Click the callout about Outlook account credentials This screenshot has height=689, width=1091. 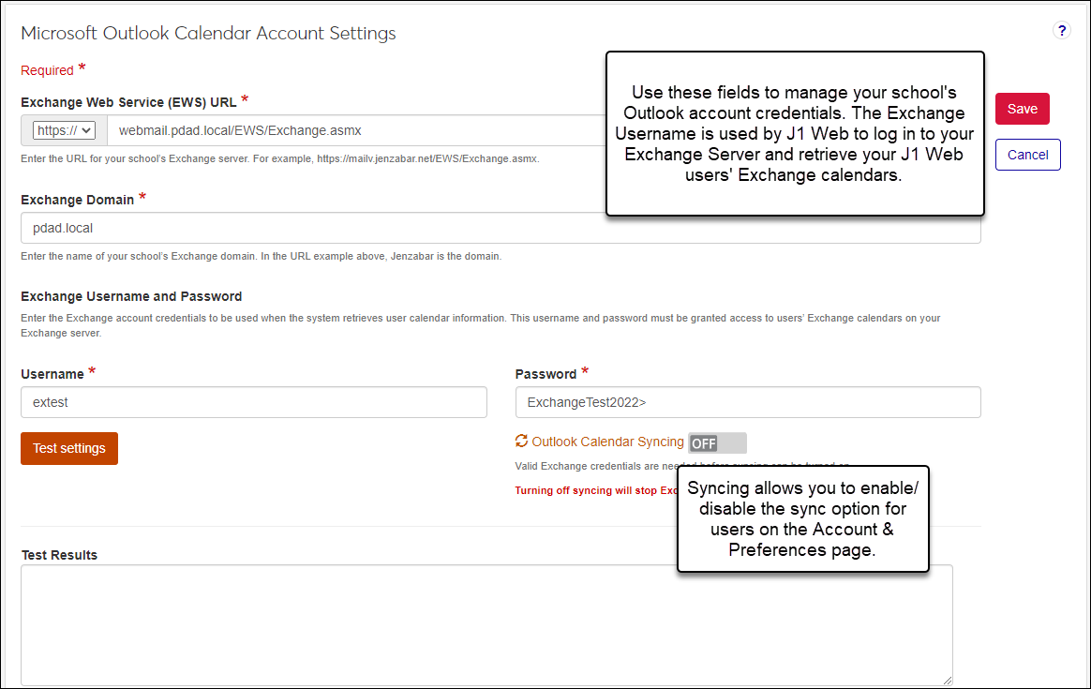coord(795,133)
